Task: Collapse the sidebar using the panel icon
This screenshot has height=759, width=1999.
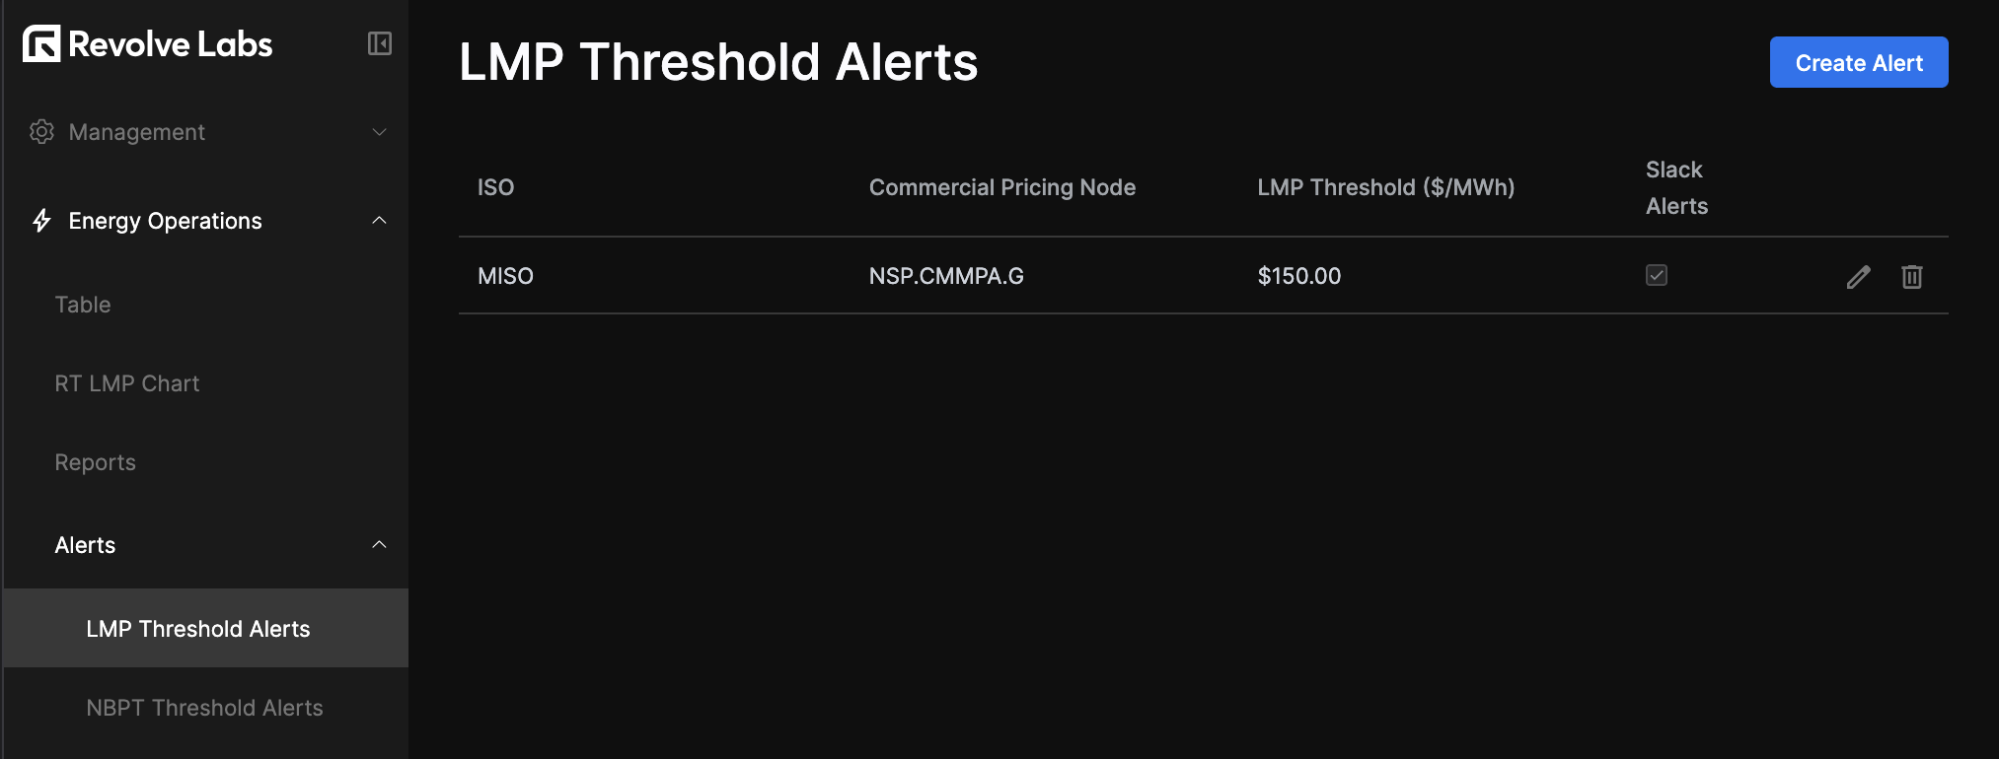Action: [379, 43]
